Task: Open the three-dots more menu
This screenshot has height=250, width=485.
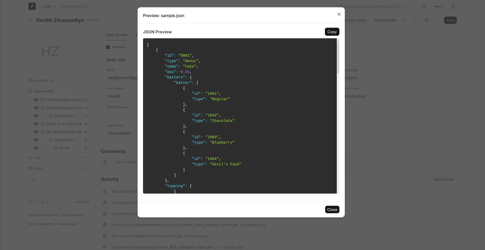Action: coord(437,20)
